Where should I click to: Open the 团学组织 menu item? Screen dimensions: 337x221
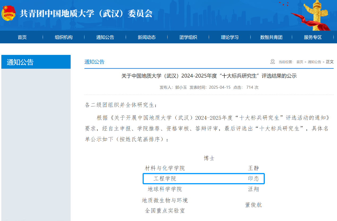[x=188, y=37]
